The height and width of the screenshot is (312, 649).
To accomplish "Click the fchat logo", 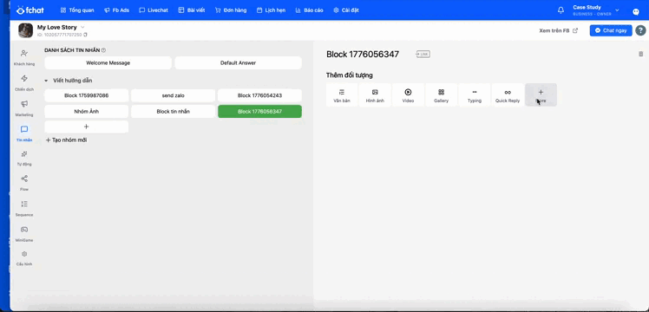I will (x=30, y=10).
